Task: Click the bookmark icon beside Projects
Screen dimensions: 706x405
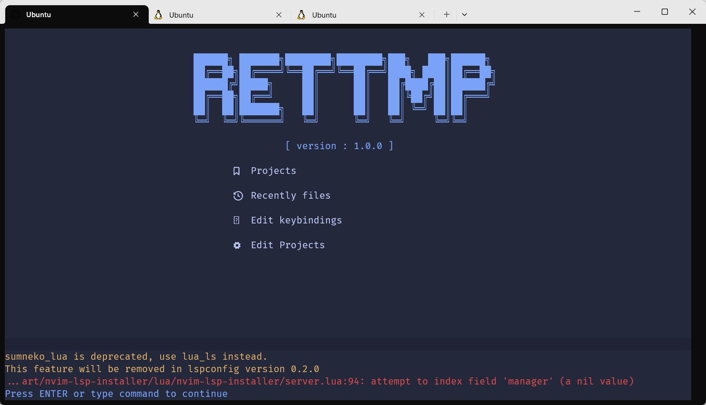Action: point(237,171)
